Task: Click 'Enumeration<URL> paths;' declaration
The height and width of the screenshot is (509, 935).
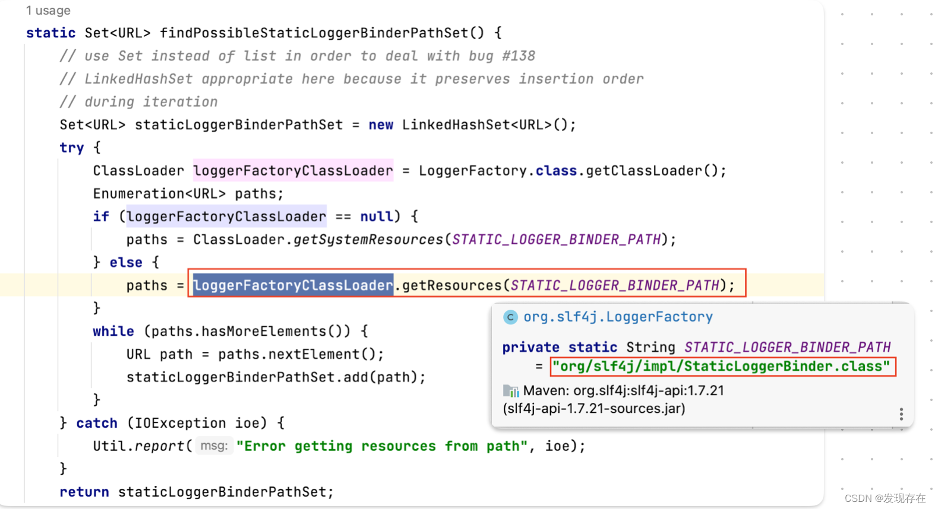Action: (188, 194)
